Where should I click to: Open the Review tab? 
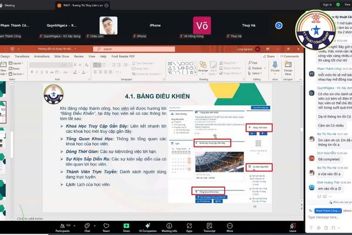point(79,56)
